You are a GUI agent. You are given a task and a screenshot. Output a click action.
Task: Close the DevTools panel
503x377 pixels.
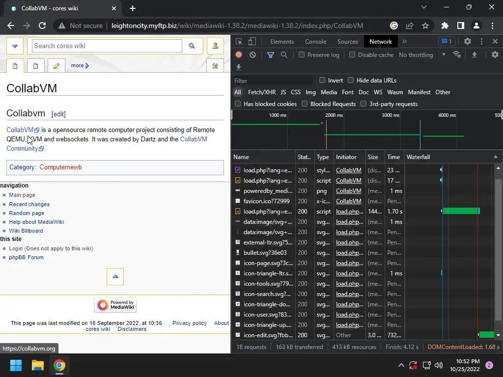coord(495,41)
